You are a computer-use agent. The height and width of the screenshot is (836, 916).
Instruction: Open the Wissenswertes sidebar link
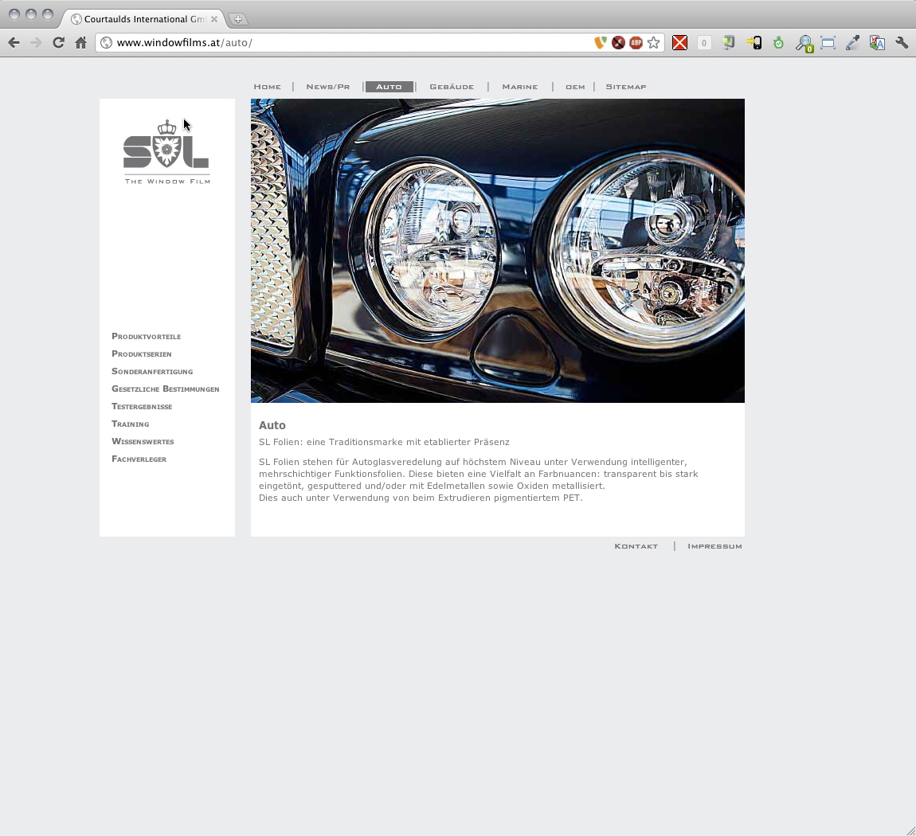143,441
